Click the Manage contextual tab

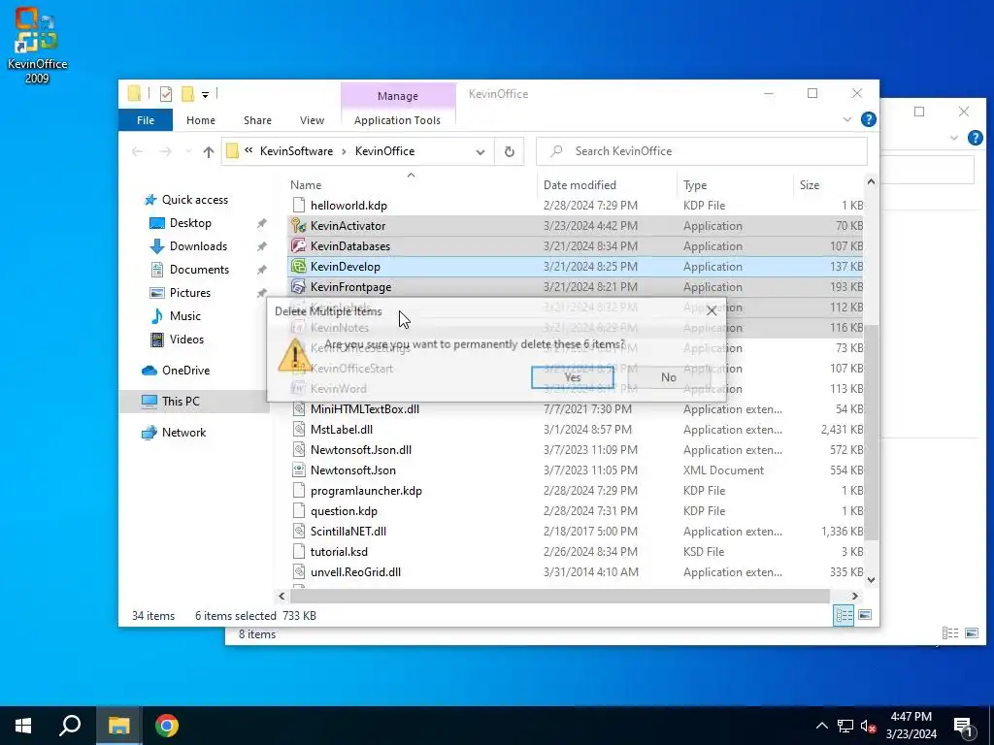point(397,96)
